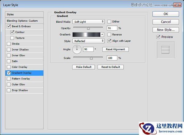184x135 pixels.
Task: Enable the Inner Glow checkbox
Action: pos(9,55)
